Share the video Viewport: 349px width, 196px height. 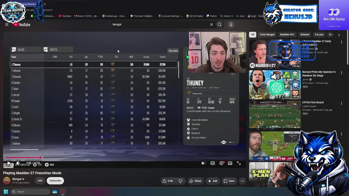[x=195, y=181]
